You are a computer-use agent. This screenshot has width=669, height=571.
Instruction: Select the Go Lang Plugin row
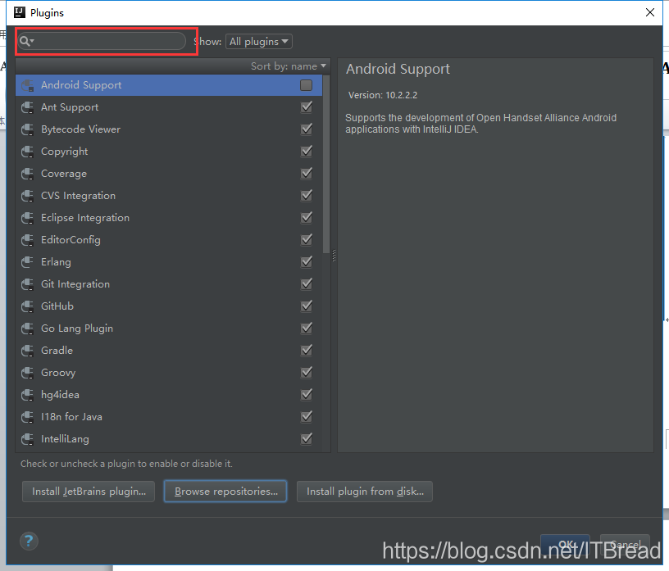coord(169,329)
